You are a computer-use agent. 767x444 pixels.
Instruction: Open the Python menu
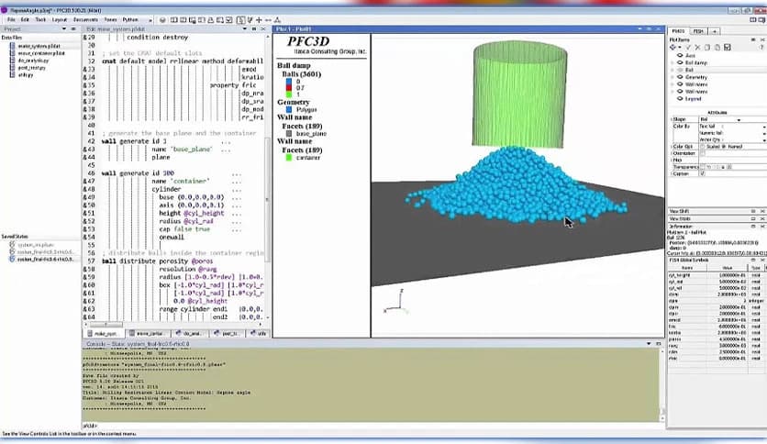(130, 20)
